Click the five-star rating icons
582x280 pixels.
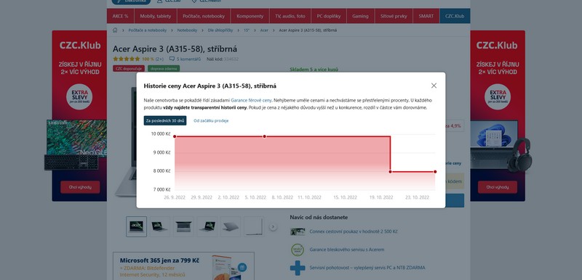click(126, 59)
